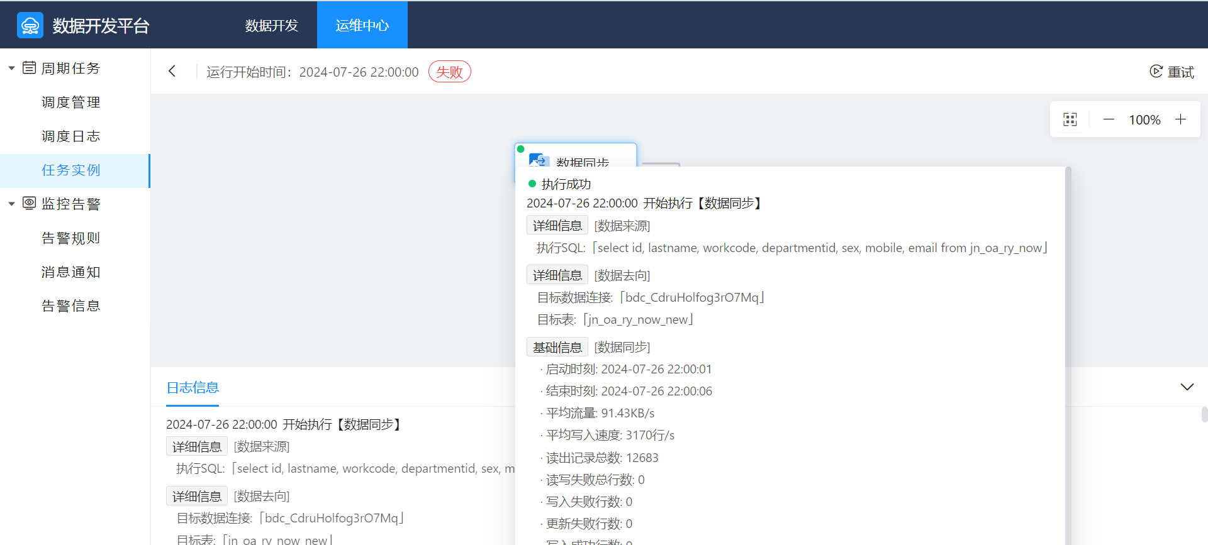This screenshot has width=1208, height=545.
Task: Click the log panel vertical scrollbar
Action: [x=1204, y=415]
